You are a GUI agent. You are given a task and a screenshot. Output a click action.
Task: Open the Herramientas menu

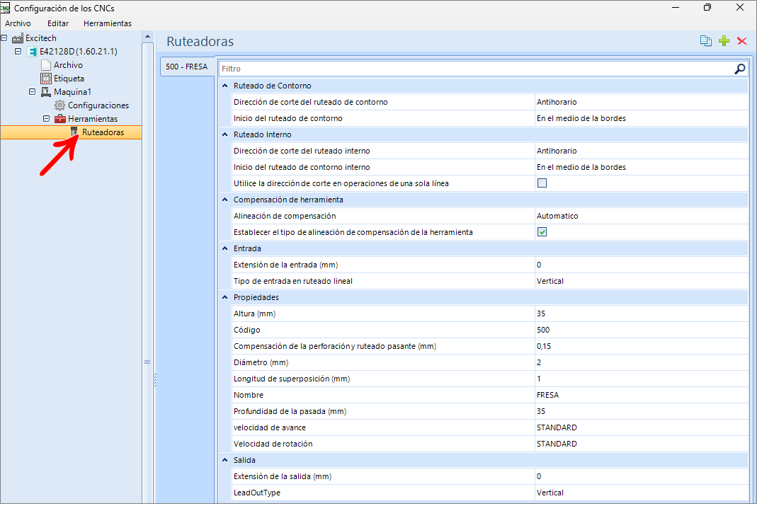tap(107, 23)
